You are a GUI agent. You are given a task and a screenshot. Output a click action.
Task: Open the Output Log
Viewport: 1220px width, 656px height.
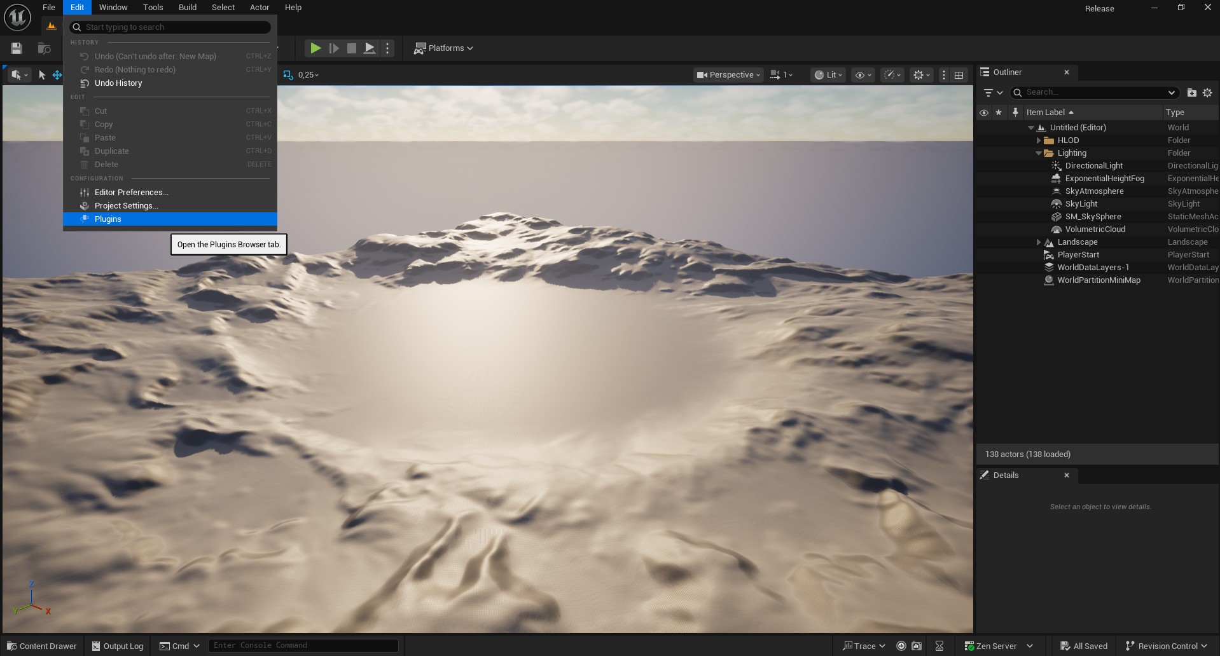coord(118,646)
